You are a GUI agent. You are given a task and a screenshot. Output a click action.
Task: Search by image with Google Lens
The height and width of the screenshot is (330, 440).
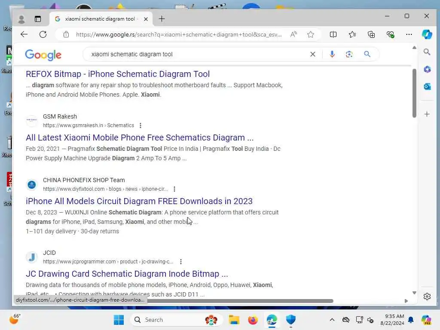pyautogui.click(x=349, y=54)
